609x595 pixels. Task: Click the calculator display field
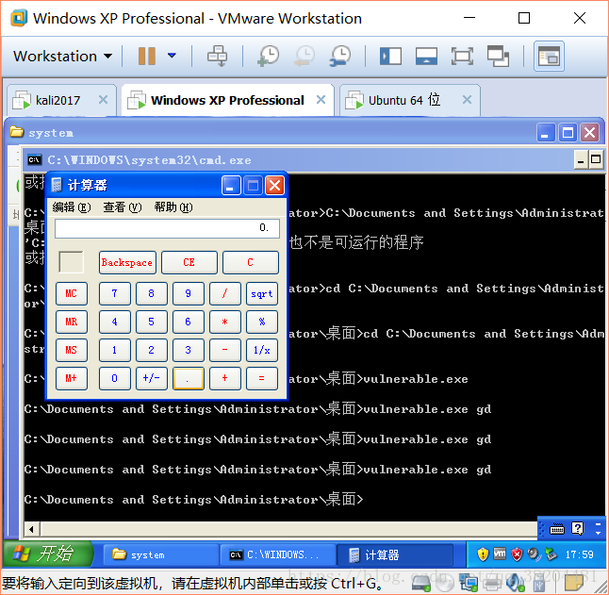(x=167, y=228)
